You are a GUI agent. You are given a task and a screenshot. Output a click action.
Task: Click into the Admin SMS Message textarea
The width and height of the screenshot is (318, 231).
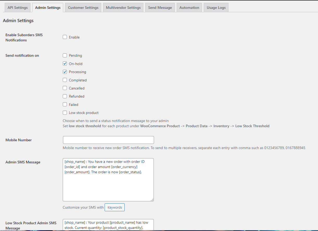click(x=108, y=185)
